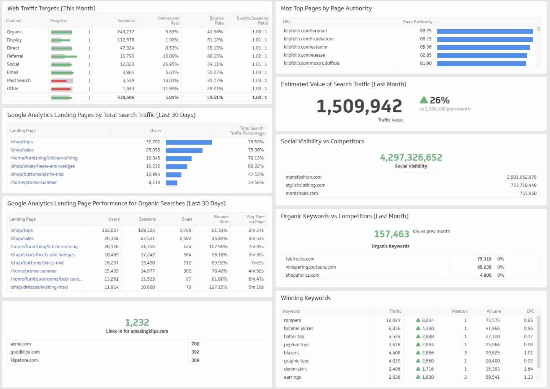Viewport: 550px width, 389px height.
Task: Click the Organic channel progress bar
Action: (x=62, y=32)
